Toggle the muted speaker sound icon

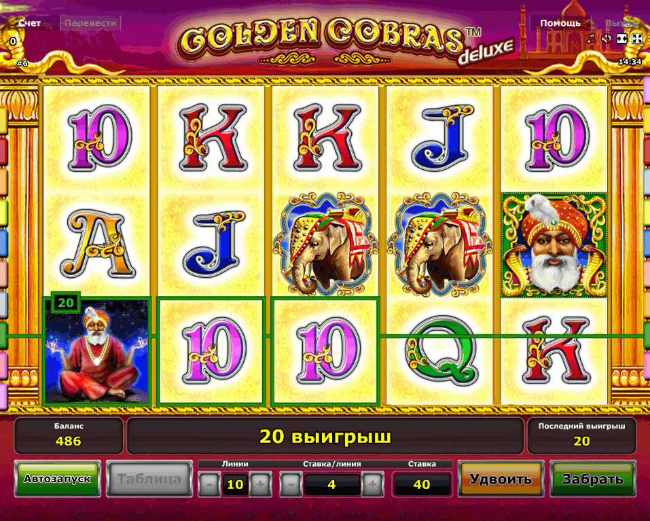pyautogui.click(x=607, y=39)
